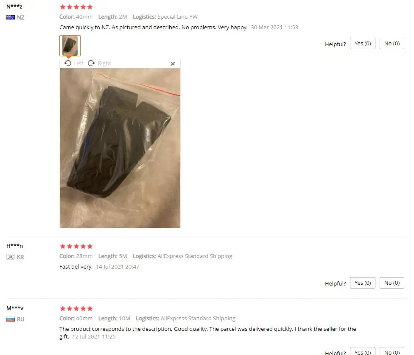414x355 pixels.
Task: Click the five-star rating of H***n's review
Action: (x=76, y=246)
